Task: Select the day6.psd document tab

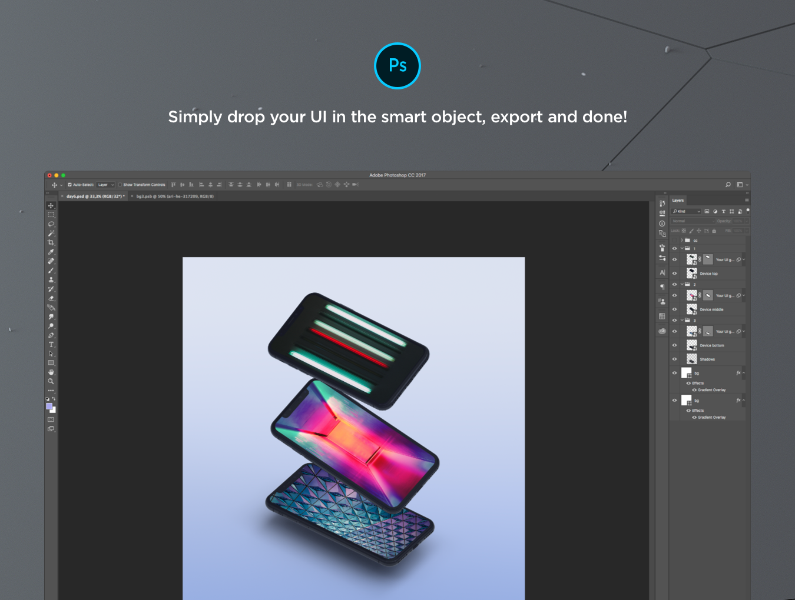Action: click(x=95, y=196)
